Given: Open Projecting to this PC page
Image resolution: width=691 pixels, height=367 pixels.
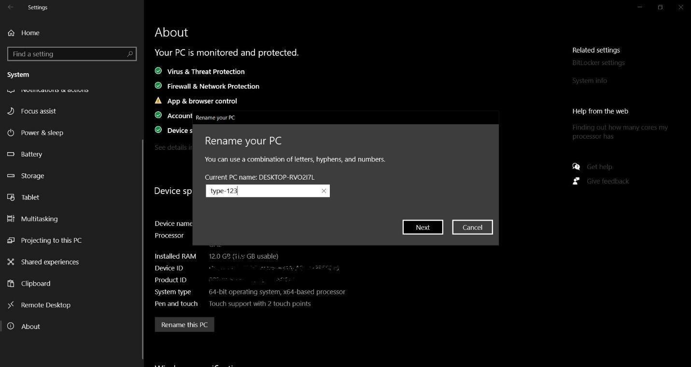Looking at the screenshot, I should coord(51,240).
